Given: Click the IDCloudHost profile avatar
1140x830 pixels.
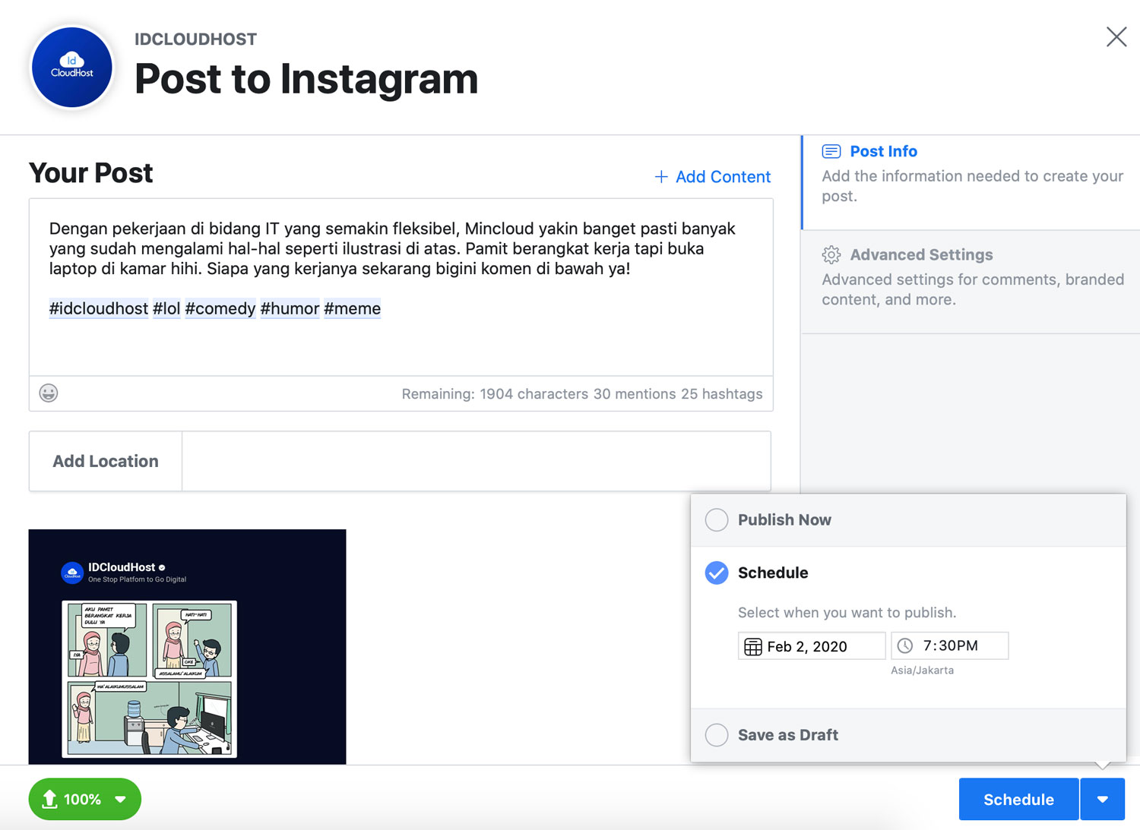Looking at the screenshot, I should 71,67.
